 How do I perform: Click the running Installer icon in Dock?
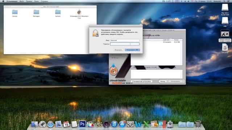[170, 124]
